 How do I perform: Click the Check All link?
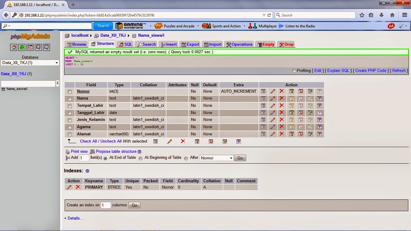(88, 141)
